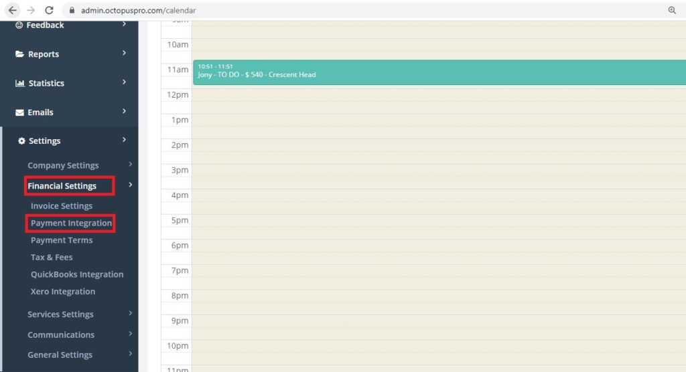The height and width of the screenshot is (372, 686).
Task: Open Payment Terms
Action: coord(61,240)
